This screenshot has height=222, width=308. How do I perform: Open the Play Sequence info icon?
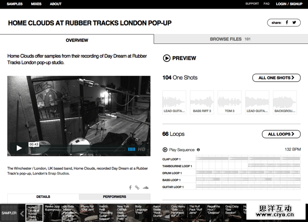(198, 149)
